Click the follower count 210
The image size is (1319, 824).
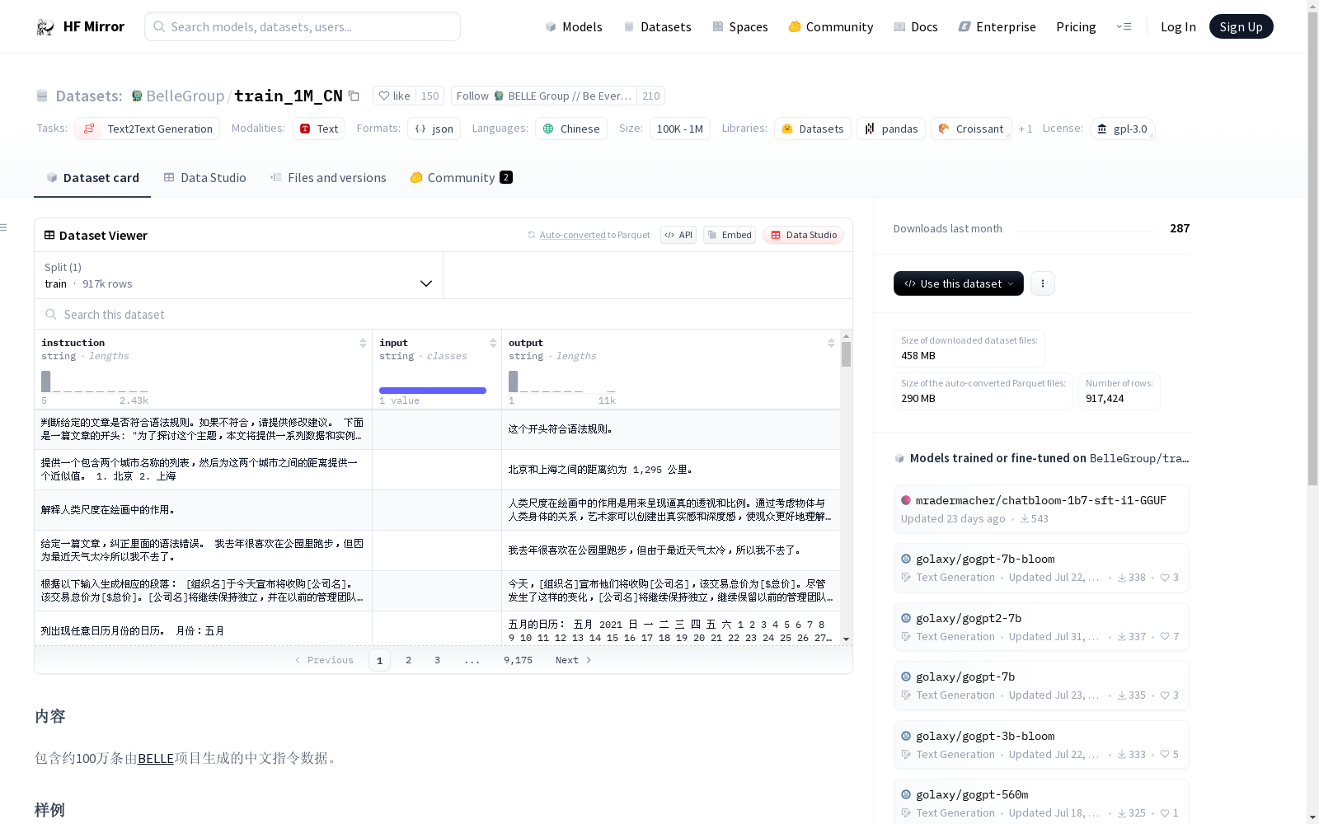(x=651, y=96)
